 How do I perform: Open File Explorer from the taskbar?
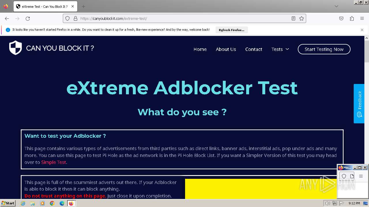coord(33,203)
